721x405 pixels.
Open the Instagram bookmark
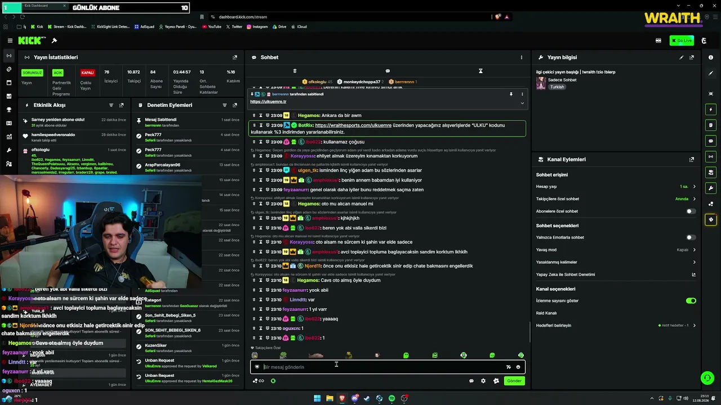click(x=257, y=26)
